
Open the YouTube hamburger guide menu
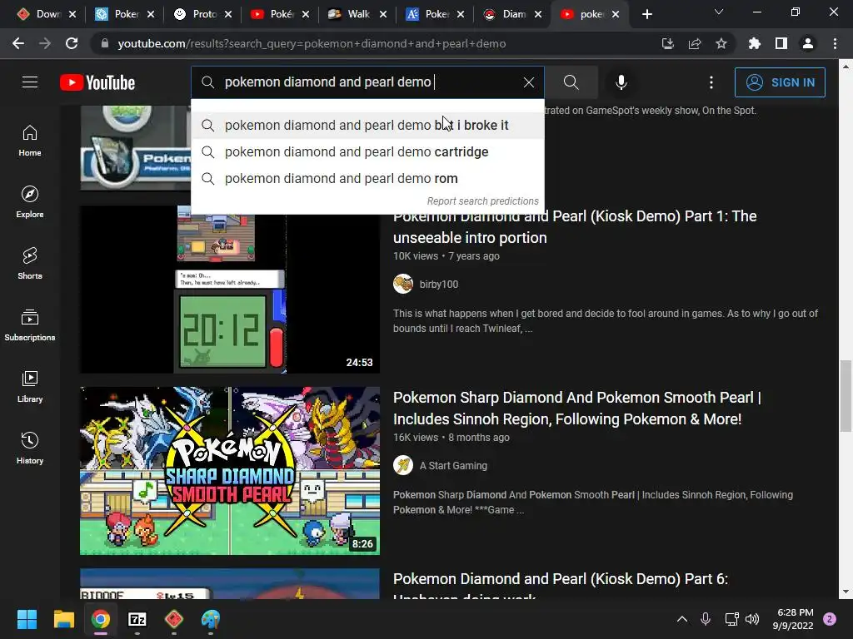[30, 82]
